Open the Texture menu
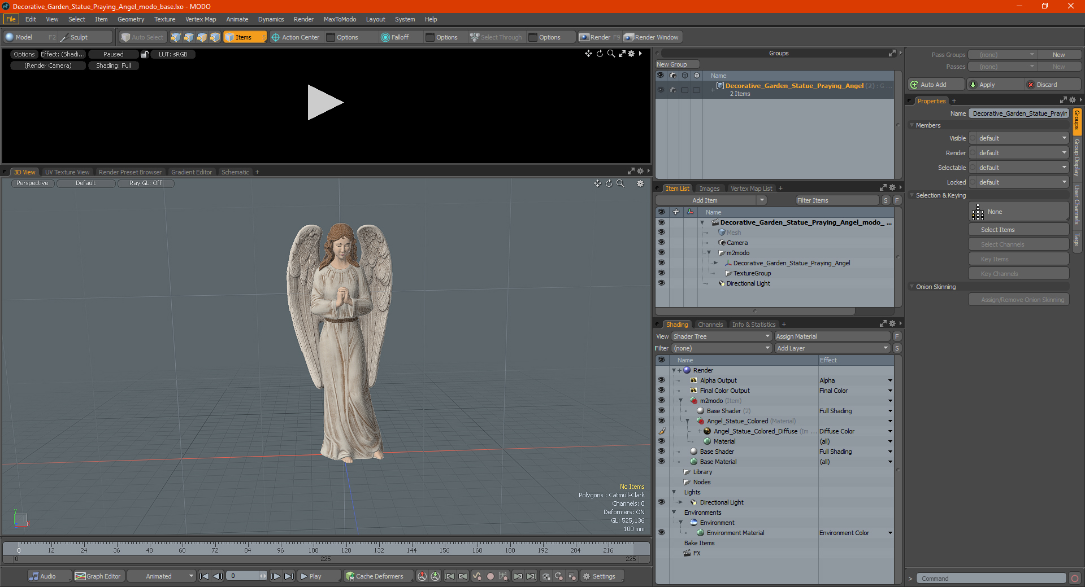Screen dimensions: 1085x587 click(x=164, y=19)
